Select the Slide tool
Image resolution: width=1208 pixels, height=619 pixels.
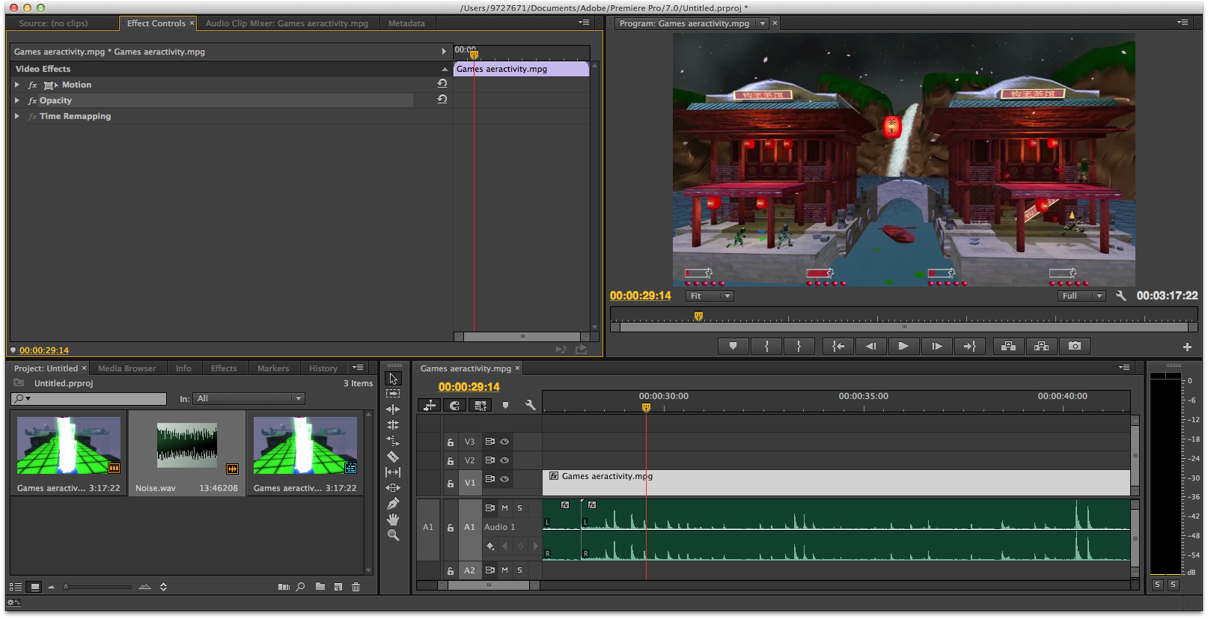[393, 488]
